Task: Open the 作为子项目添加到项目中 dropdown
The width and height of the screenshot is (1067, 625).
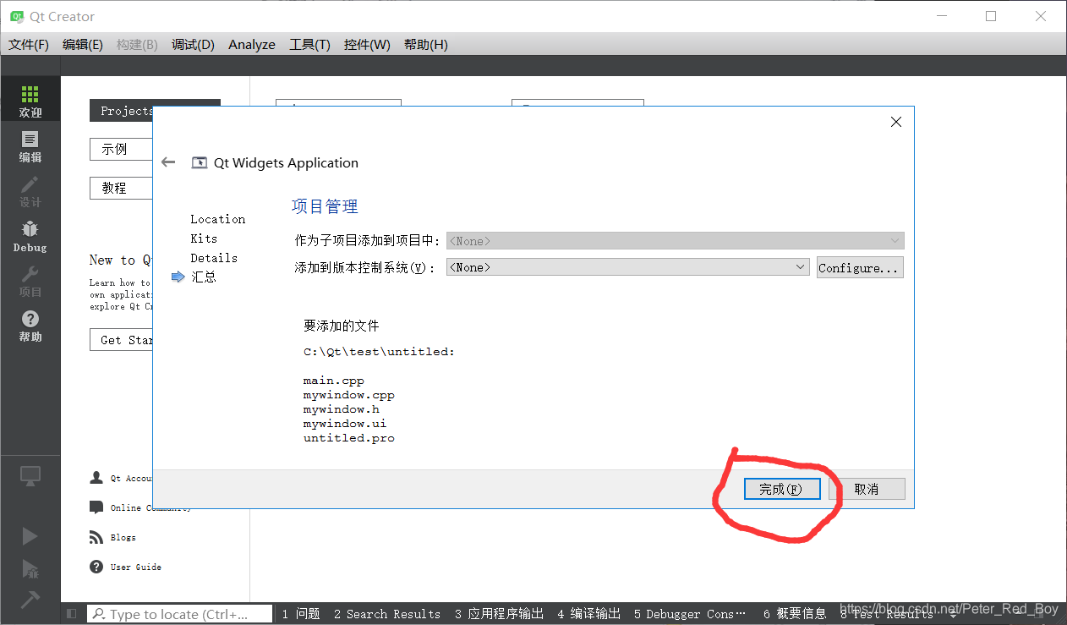Action: tap(675, 241)
